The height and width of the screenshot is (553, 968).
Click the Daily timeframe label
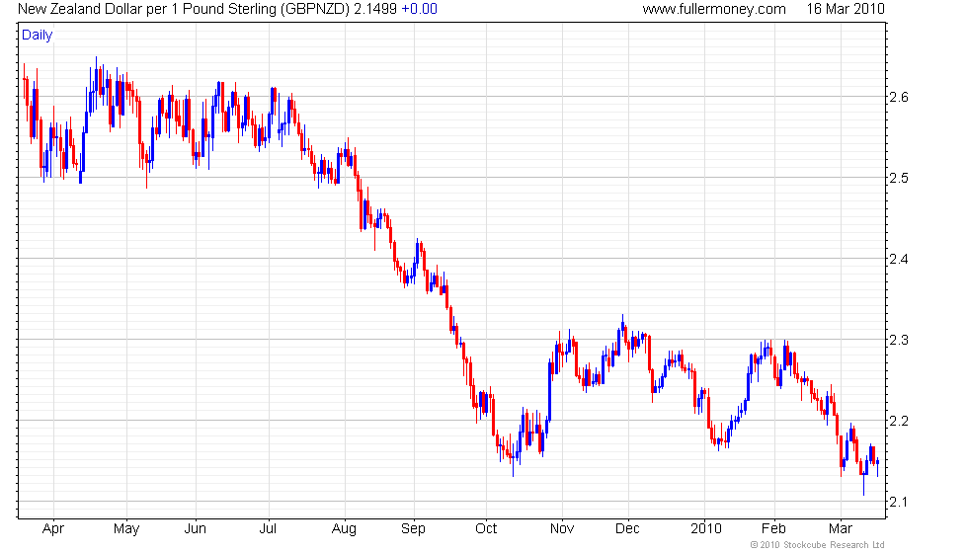(38, 36)
